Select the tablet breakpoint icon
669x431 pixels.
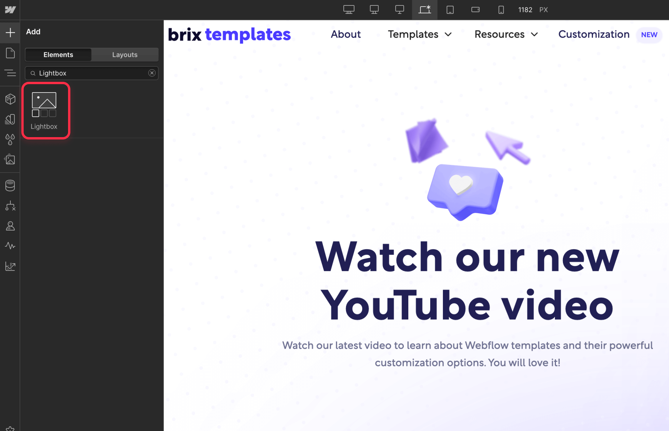(450, 10)
